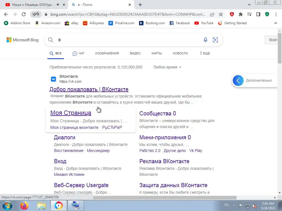Click the browser address bar URL

pyautogui.click(x=128, y=14)
